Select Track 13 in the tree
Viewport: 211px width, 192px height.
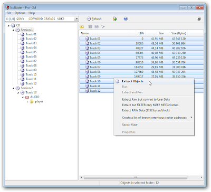click(31, 92)
